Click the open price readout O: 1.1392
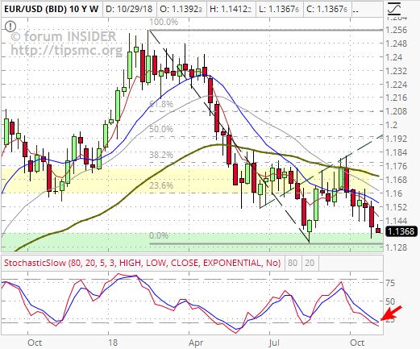Screen dimensions: 420x349 [181, 10]
